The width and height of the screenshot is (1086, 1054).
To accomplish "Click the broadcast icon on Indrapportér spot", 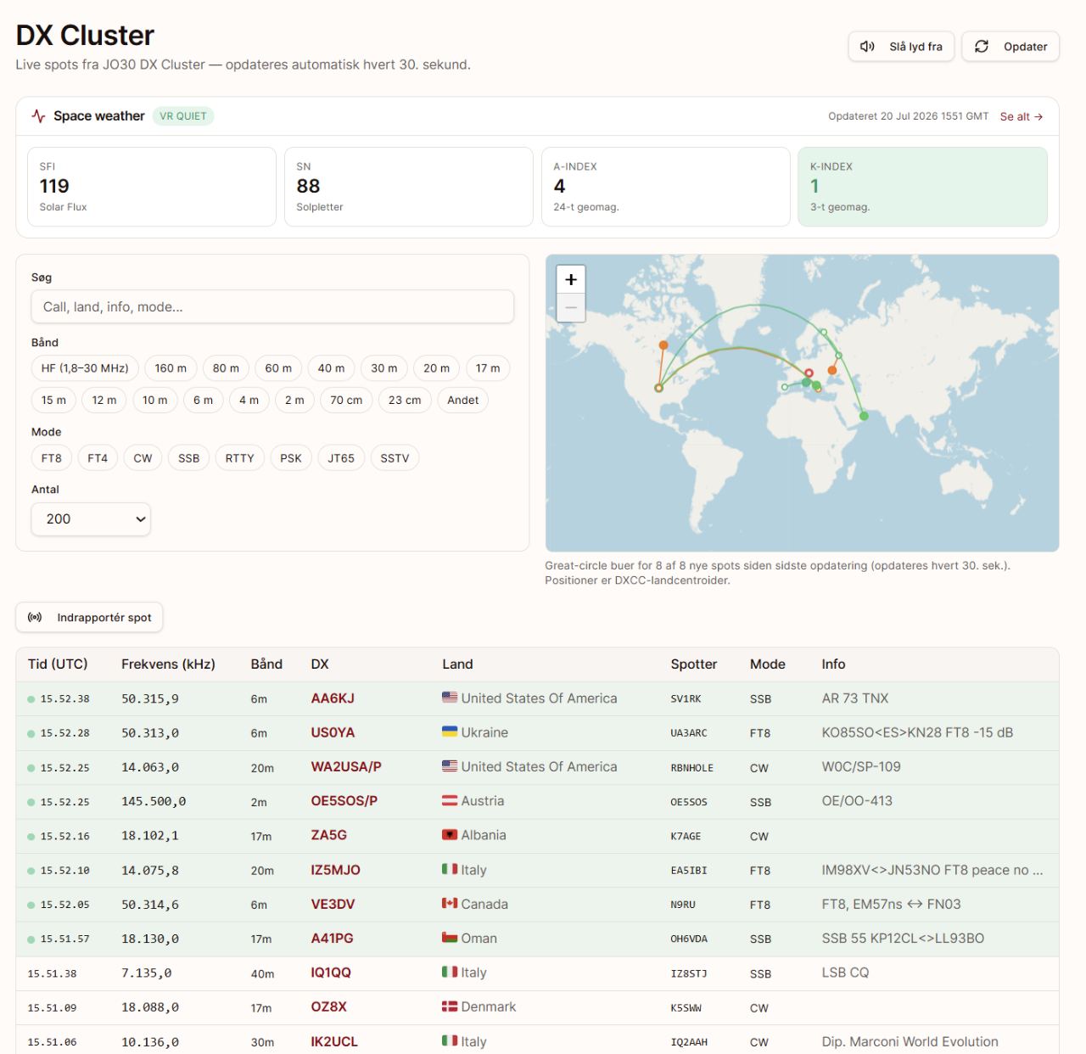I will pos(35,617).
